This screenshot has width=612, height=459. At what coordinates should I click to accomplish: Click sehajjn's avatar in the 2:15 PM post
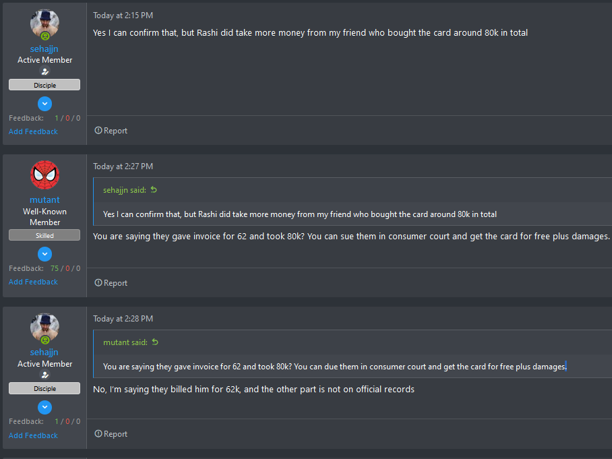point(44,24)
